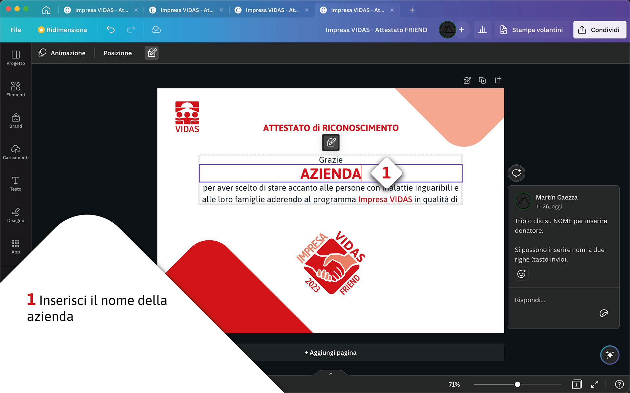Click the sticker icon in reply box
Image resolution: width=630 pixels, height=393 pixels.
(604, 313)
